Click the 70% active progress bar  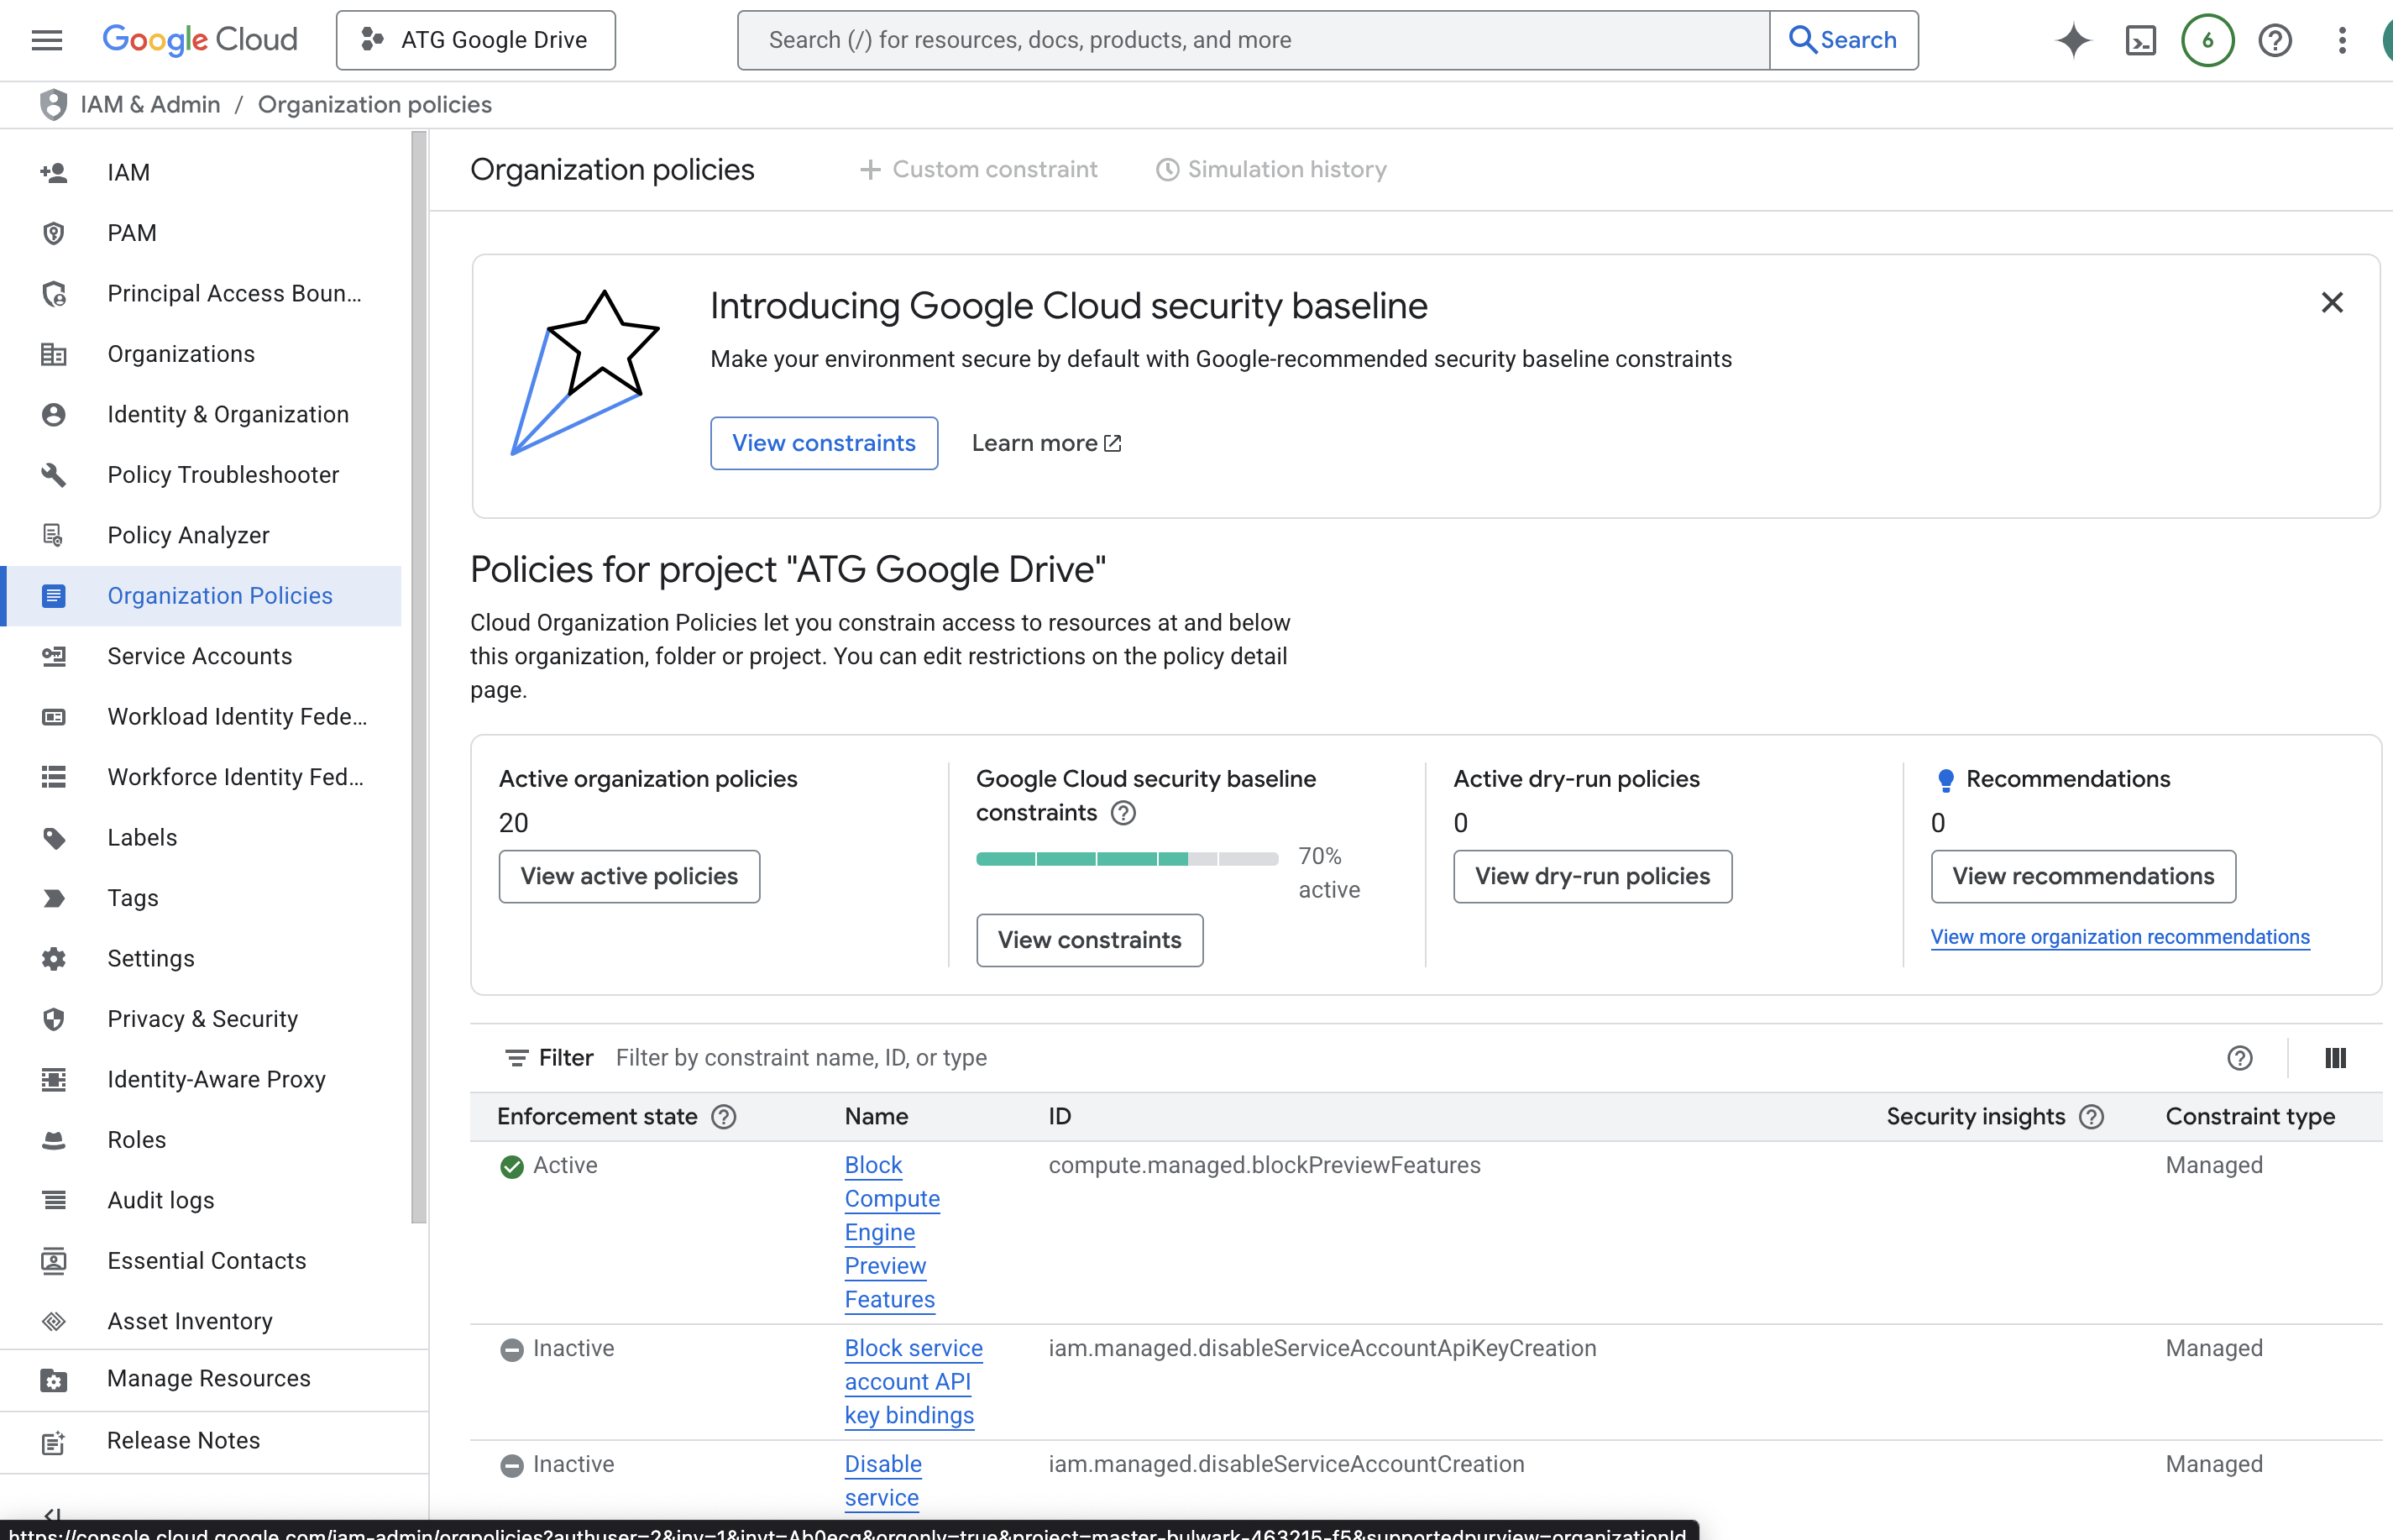pos(1126,858)
